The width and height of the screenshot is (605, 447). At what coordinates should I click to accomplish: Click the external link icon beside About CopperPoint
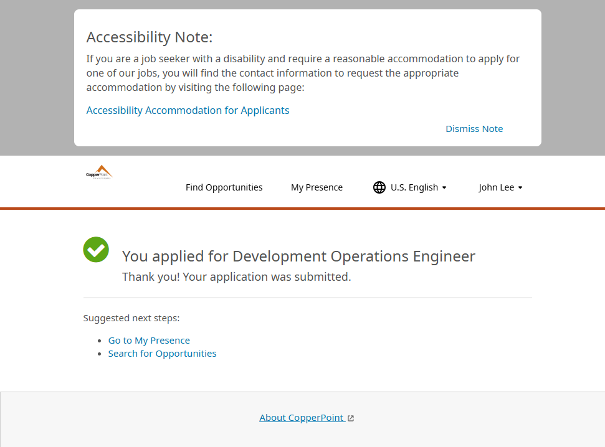[x=351, y=418]
